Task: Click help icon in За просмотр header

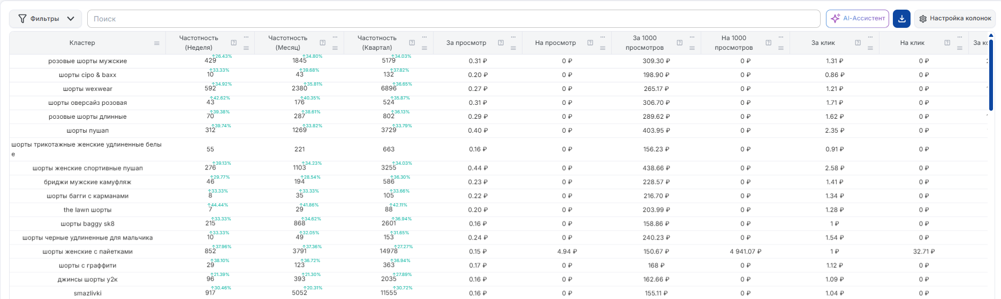Action: coord(500,43)
